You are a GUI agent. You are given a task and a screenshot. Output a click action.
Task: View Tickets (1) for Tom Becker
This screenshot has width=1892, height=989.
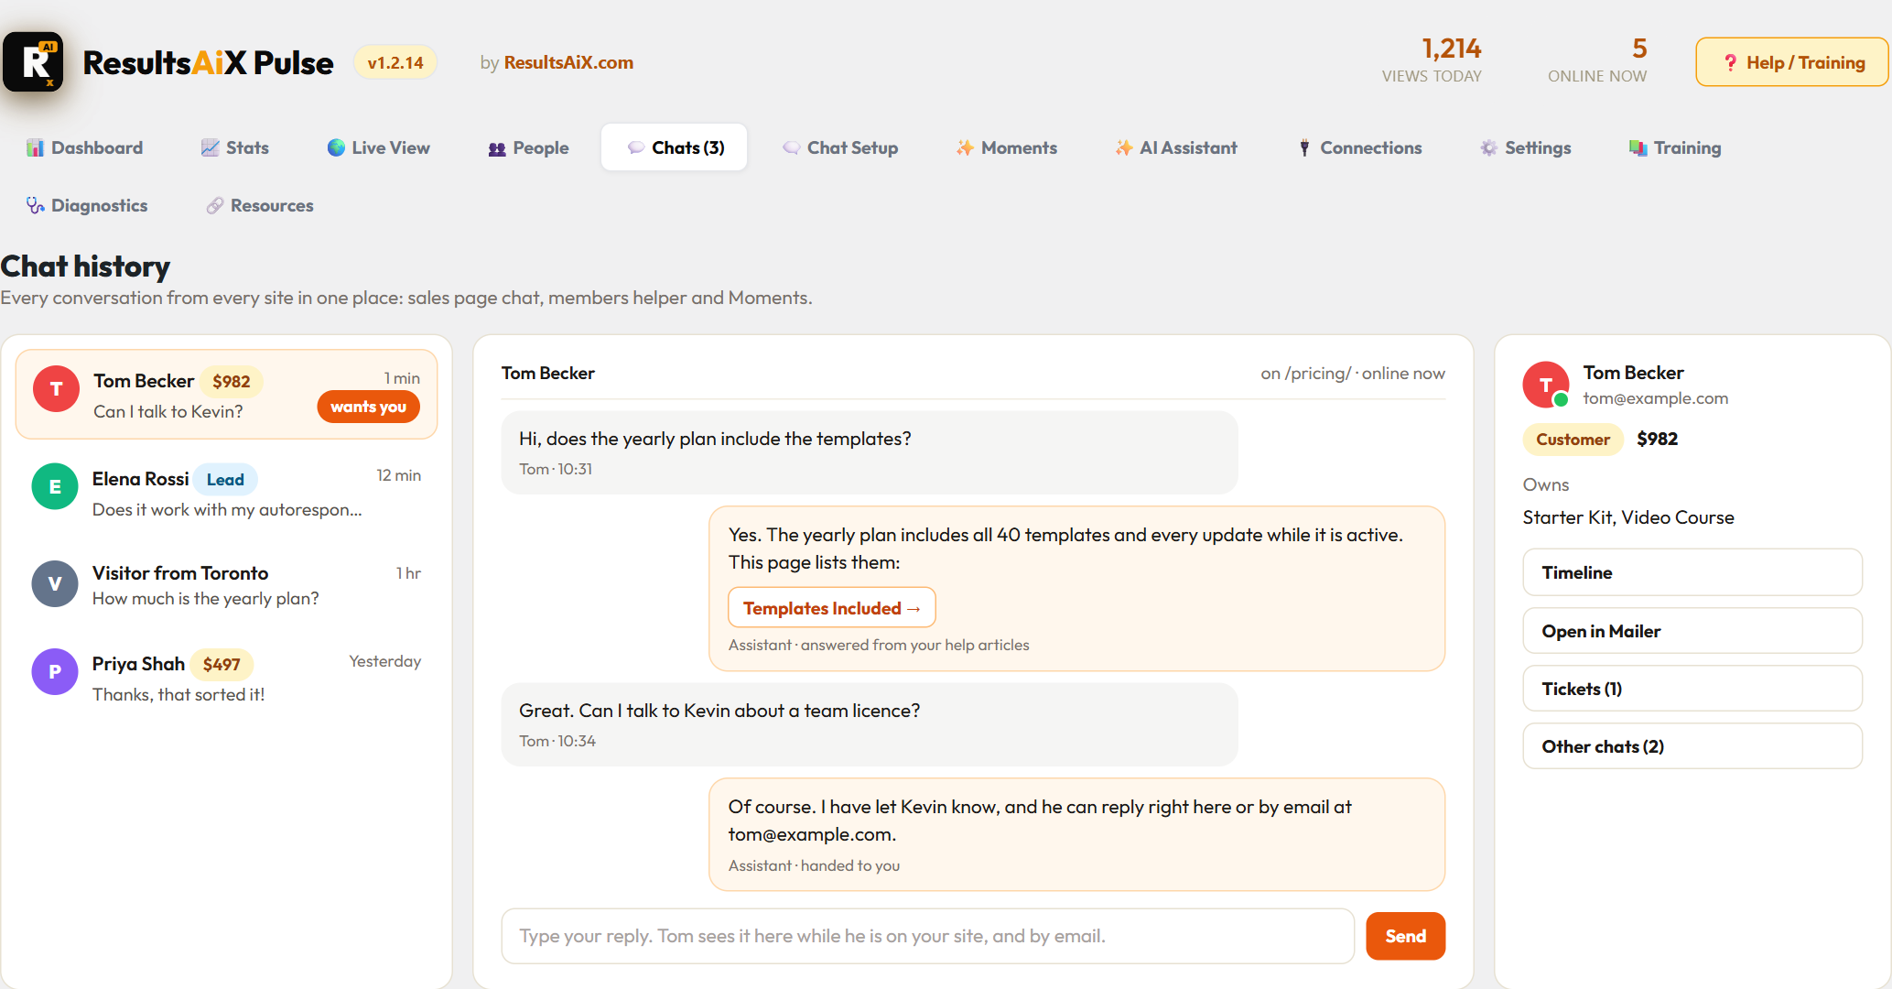[1692, 689]
